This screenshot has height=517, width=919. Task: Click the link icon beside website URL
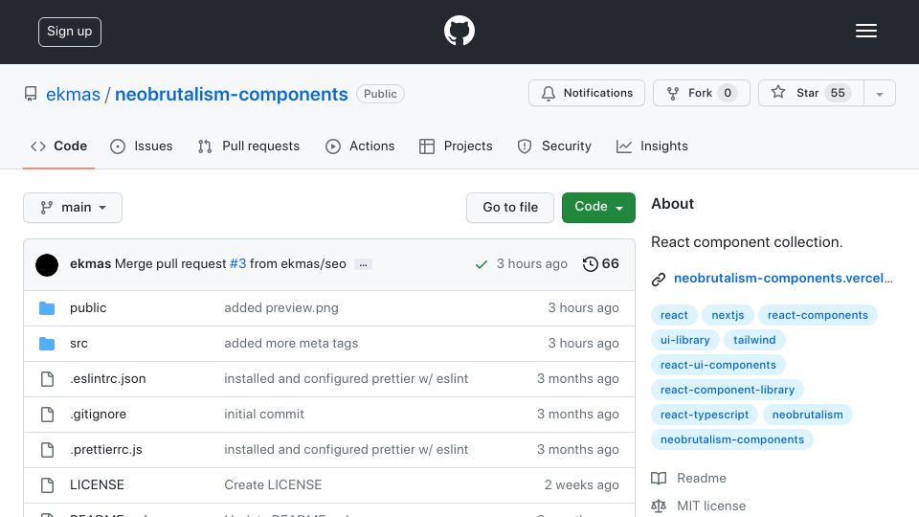659,280
